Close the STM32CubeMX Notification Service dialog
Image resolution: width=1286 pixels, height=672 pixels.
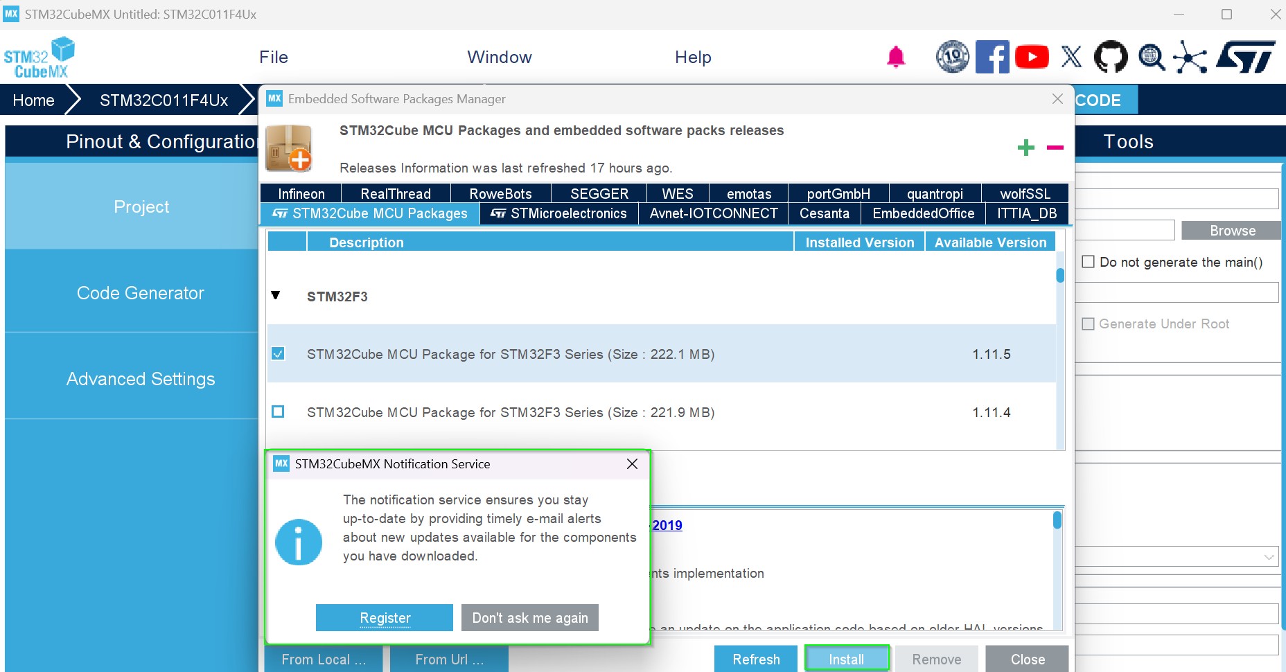tap(632, 464)
